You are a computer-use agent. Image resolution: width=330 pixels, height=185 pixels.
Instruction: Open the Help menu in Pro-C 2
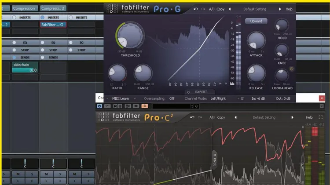(x=309, y=117)
